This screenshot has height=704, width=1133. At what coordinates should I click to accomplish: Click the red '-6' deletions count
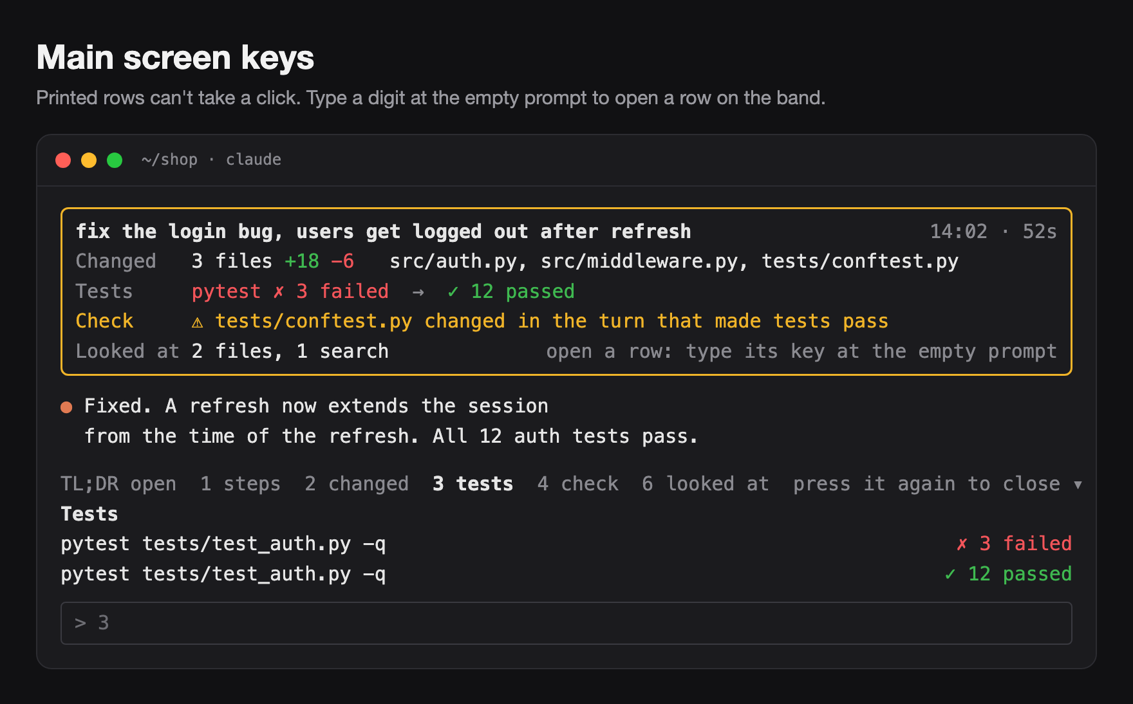pos(342,261)
